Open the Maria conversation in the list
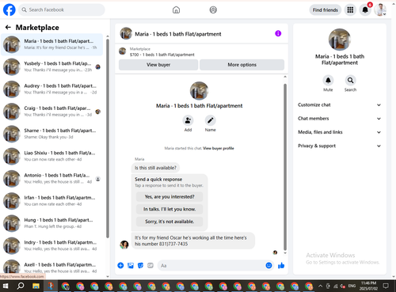396x292 pixels. tap(51, 44)
